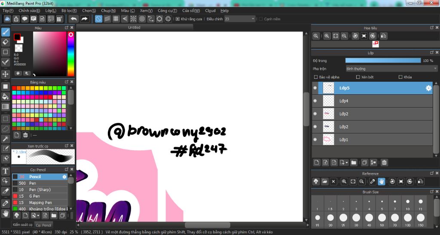Open the Chỉnh sửa menu
Image resolution: width=440 pixels, height=235 pixels.
tap(30, 11)
